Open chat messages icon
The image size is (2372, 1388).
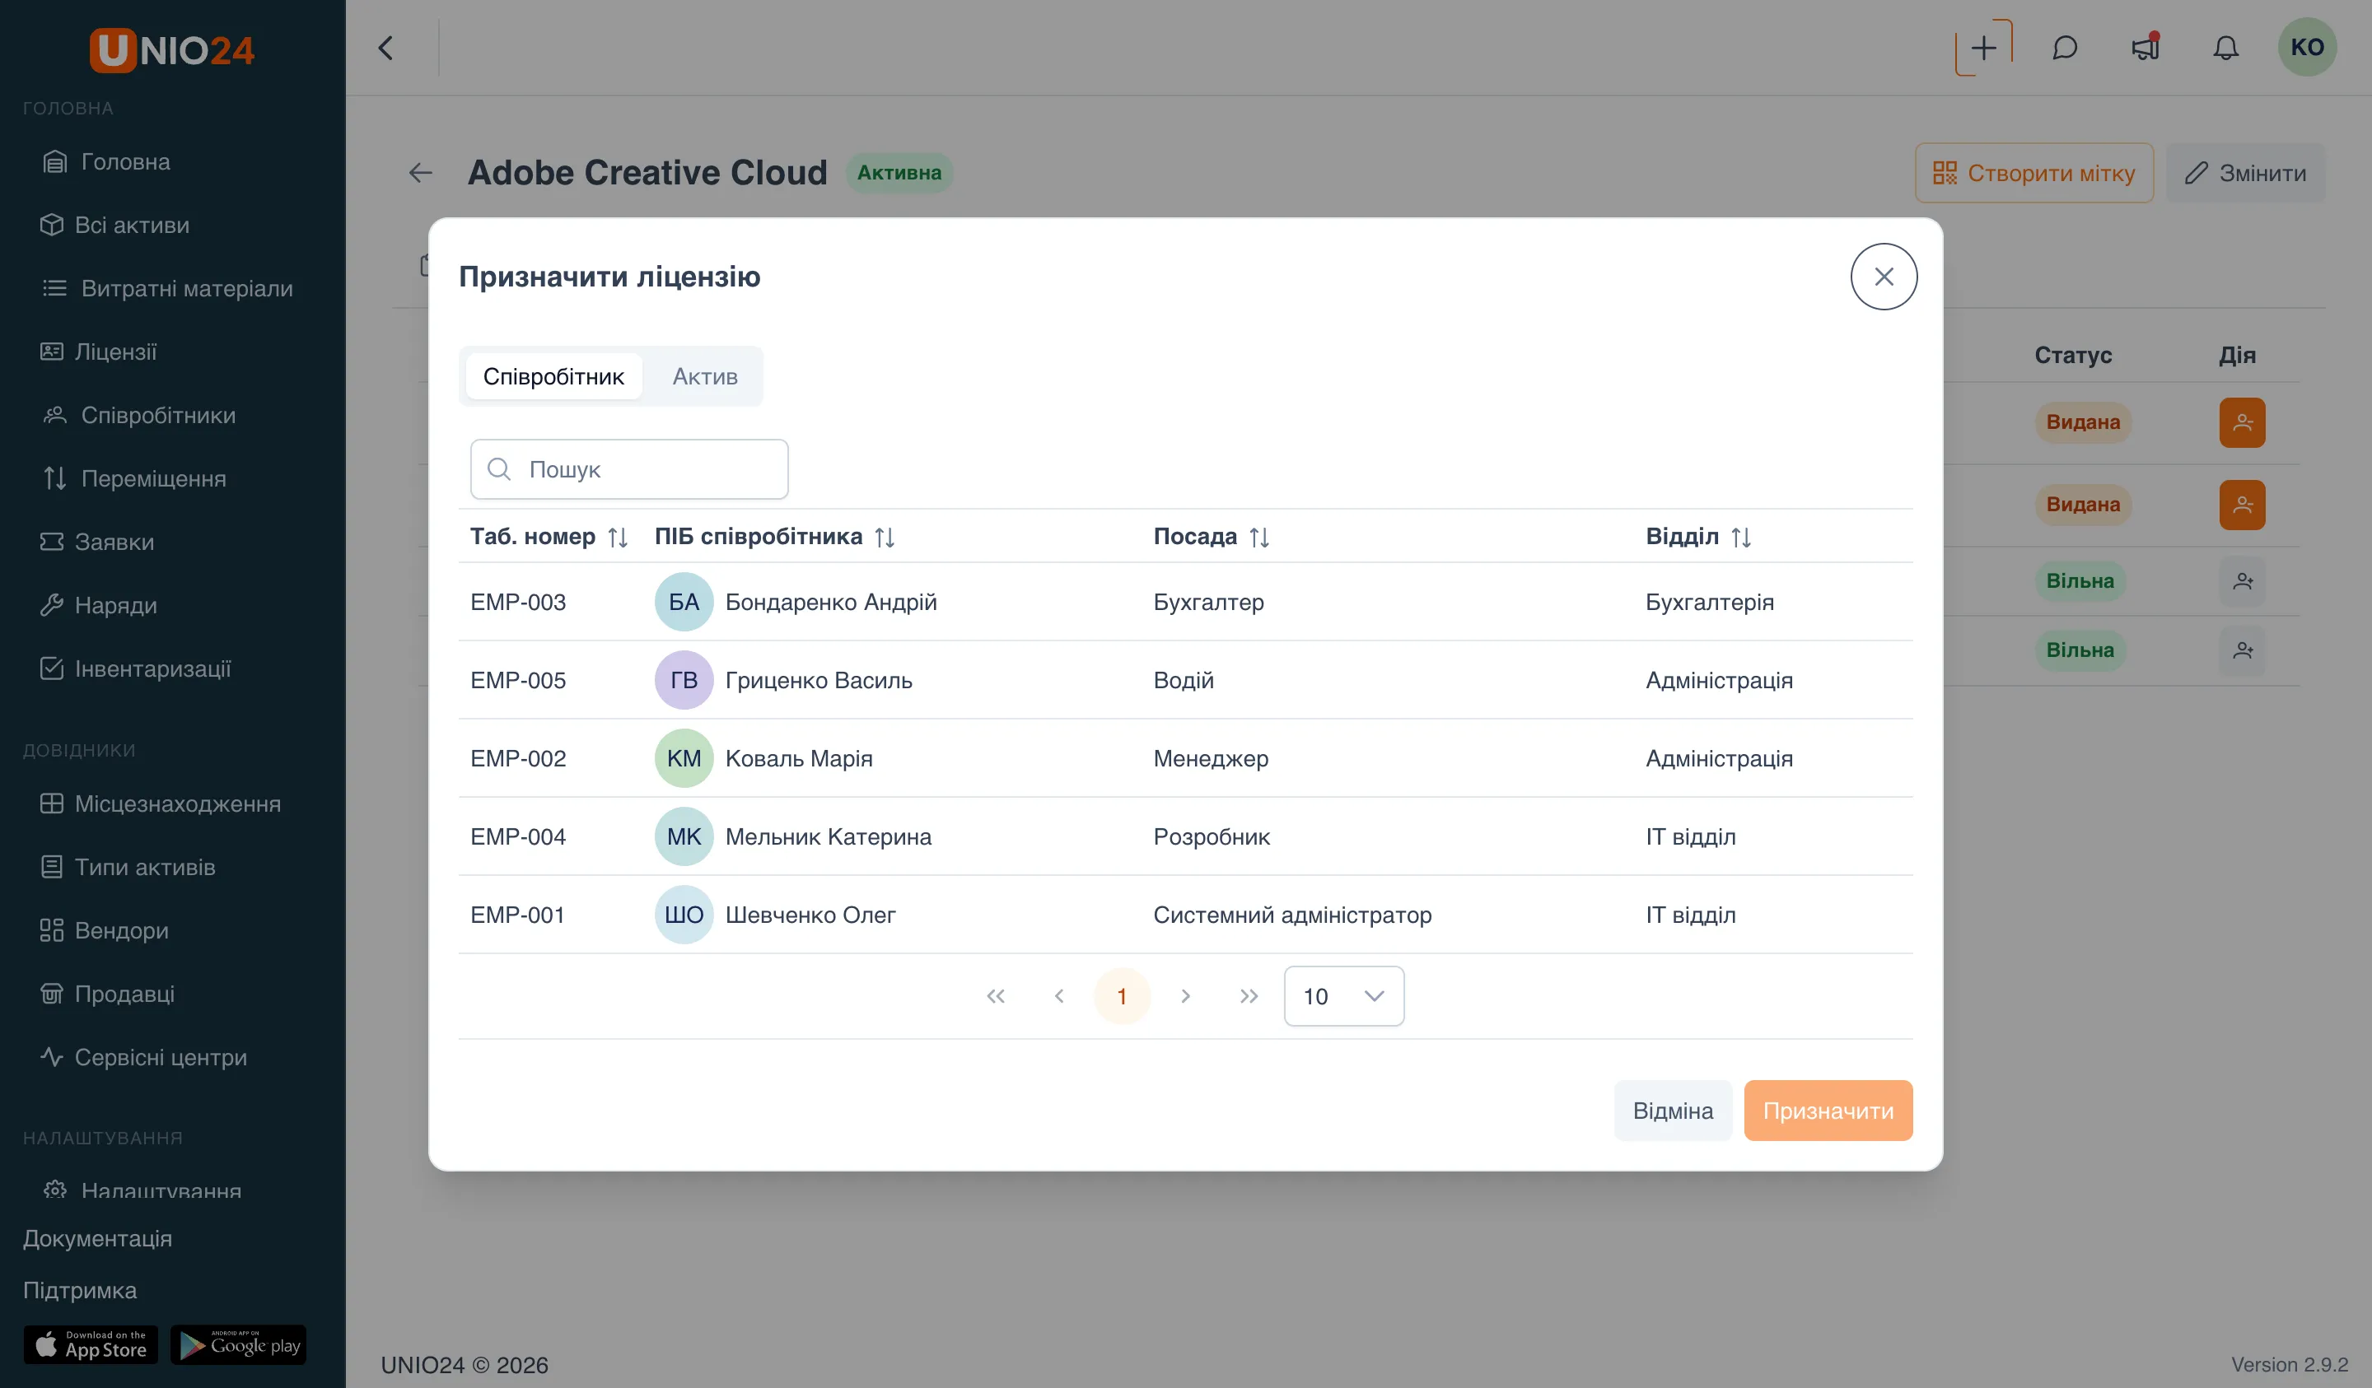[2065, 48]
